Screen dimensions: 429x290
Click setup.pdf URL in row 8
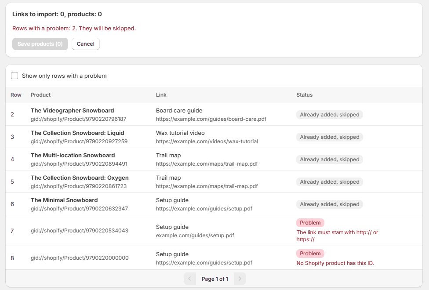(204, 263)
